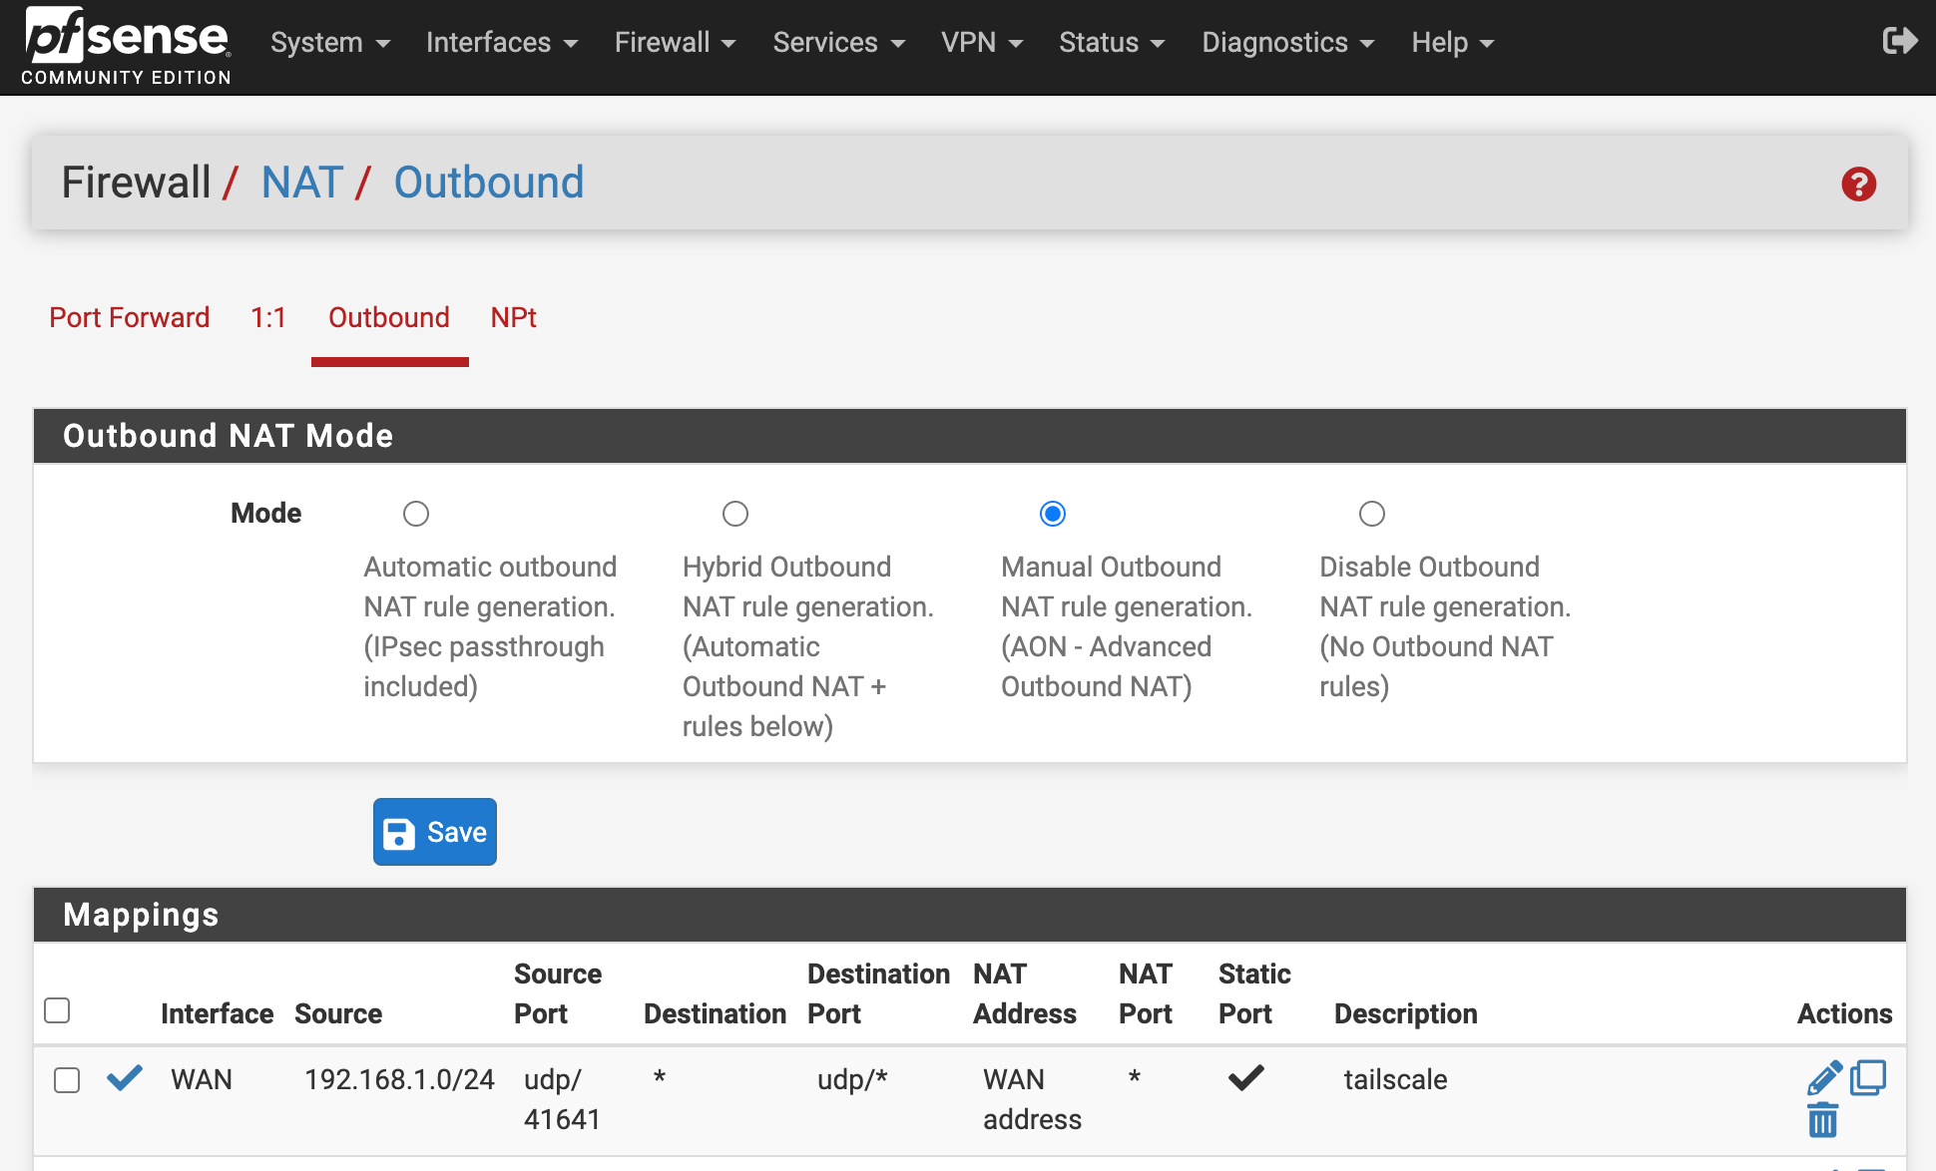Switch to the Port Forward tab

[x=129, y=317]
